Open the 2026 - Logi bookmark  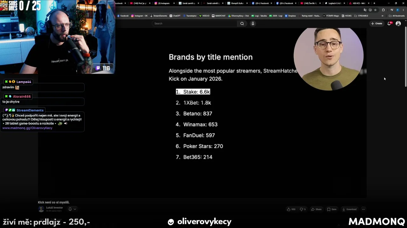[x=276, y=16]
